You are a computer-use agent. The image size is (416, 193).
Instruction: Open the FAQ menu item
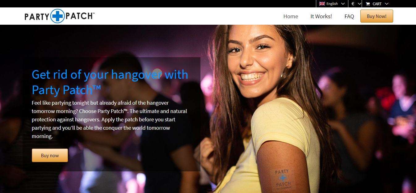point(349,16)
